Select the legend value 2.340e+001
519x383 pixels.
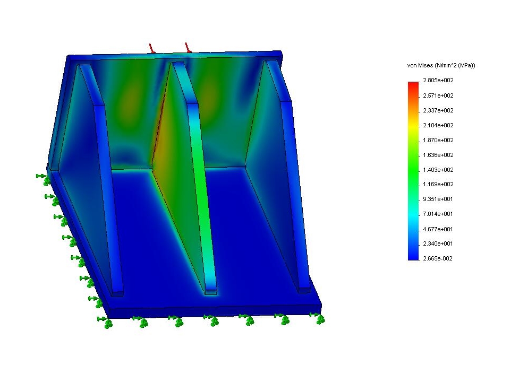438,243
